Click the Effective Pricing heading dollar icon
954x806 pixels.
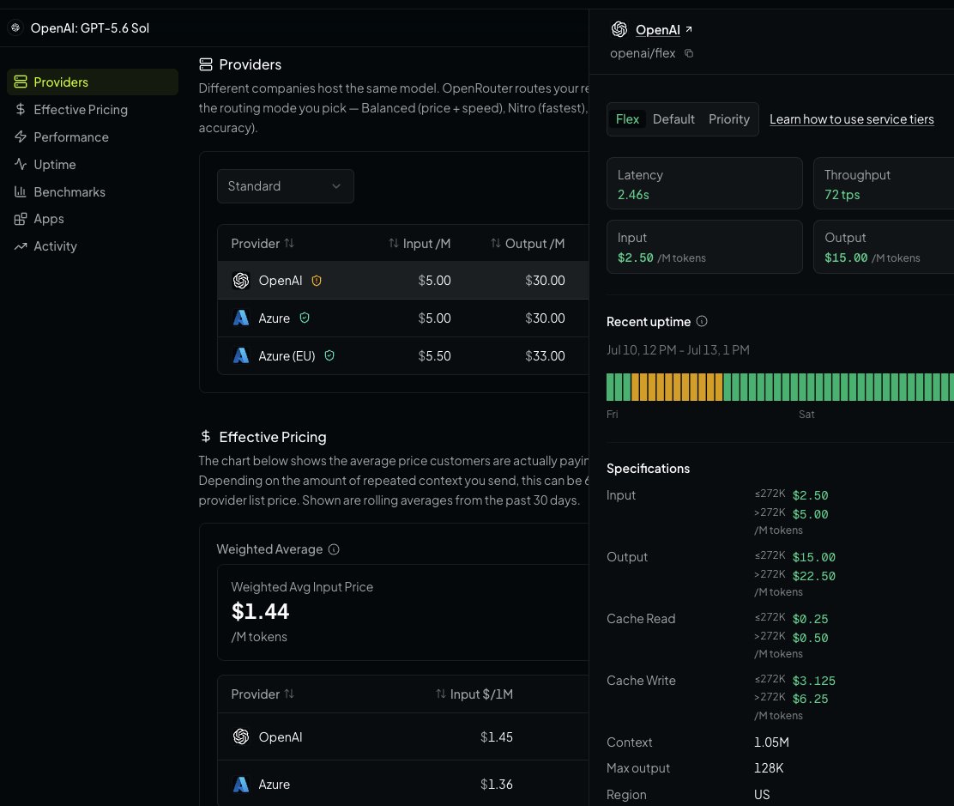pos(206,437)
